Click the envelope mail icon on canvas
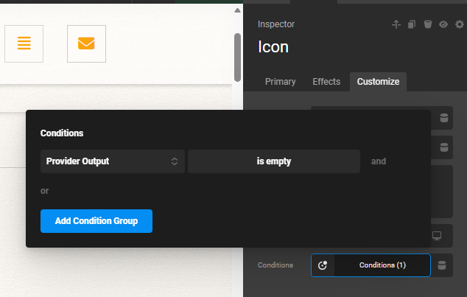 (x=86, y=43)
